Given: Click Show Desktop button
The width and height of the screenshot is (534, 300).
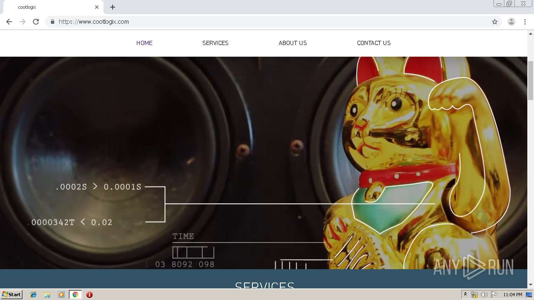Looking at the screenshot, I should (x=529, y=295).
